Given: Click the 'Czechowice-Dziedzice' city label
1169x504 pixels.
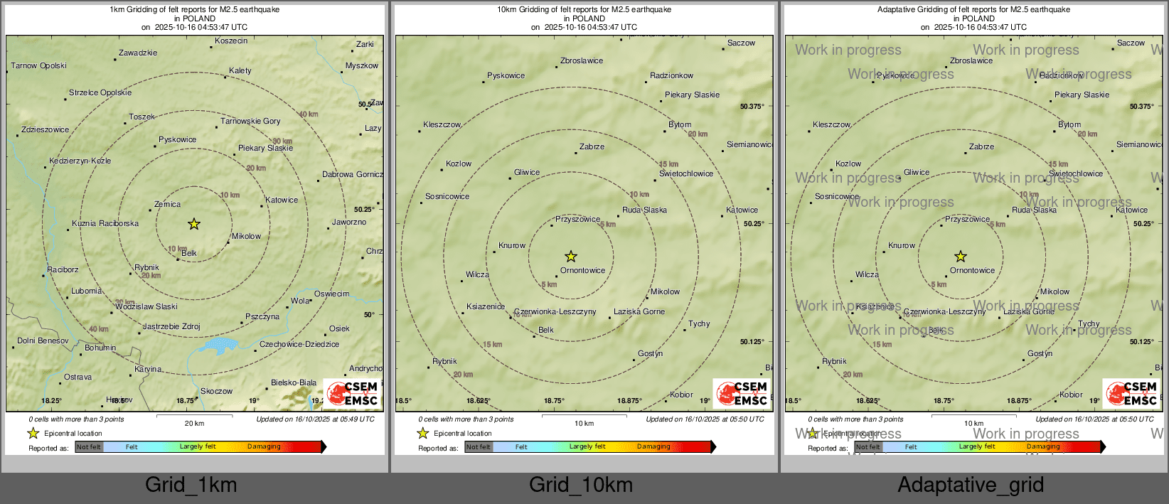Looking at the screenshot, I should 299,345.
